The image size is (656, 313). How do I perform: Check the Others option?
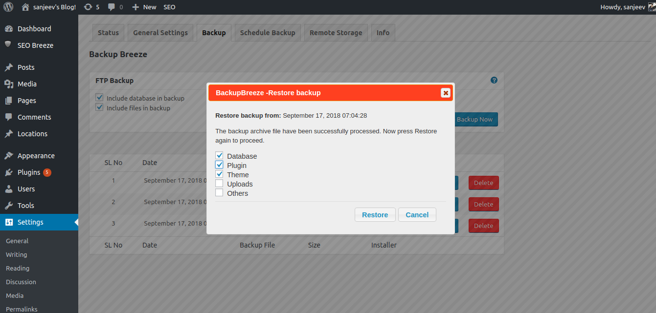(x=219, y=193)
